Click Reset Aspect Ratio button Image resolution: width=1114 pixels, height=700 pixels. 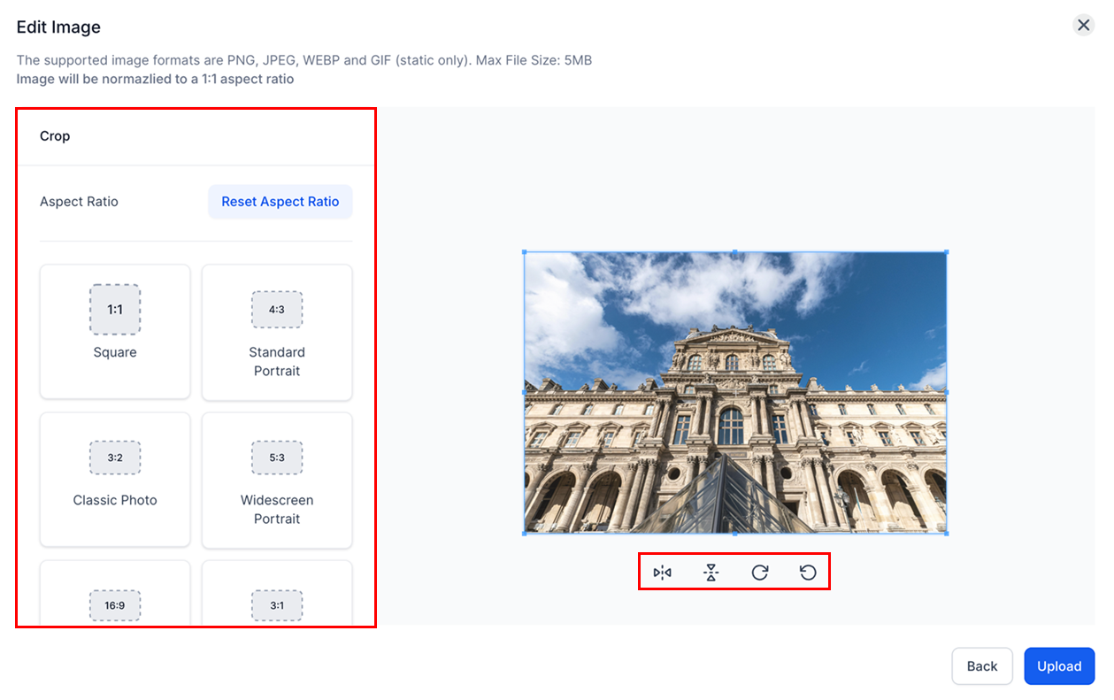coord(280,202)
